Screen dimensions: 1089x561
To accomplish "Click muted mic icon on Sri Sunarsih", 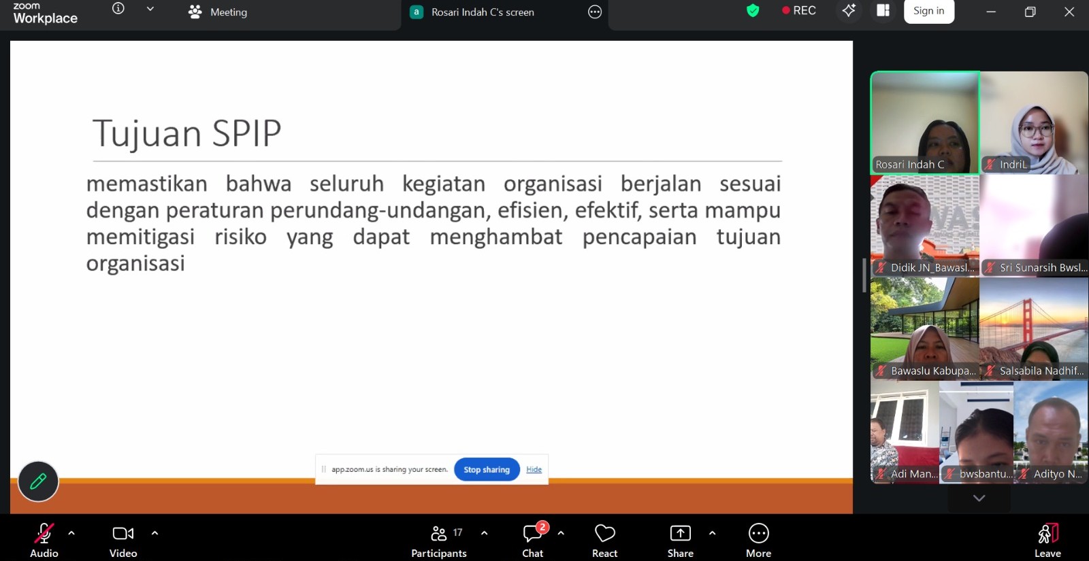I will (990, 268).
